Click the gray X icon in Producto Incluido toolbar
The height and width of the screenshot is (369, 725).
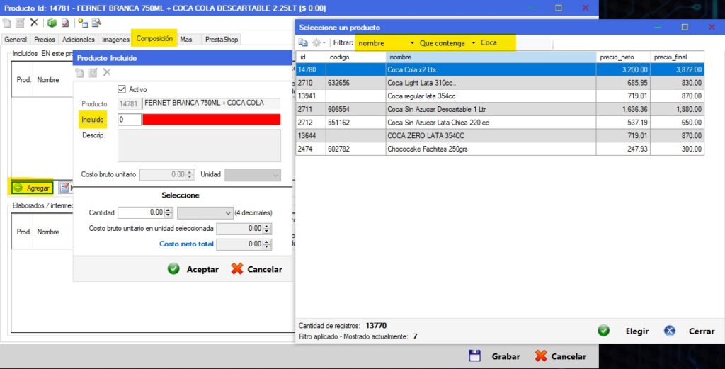coord(107,72)
